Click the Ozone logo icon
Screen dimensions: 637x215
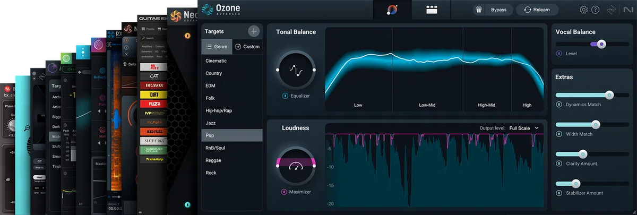pyautogui.click(x=206, y=10)
